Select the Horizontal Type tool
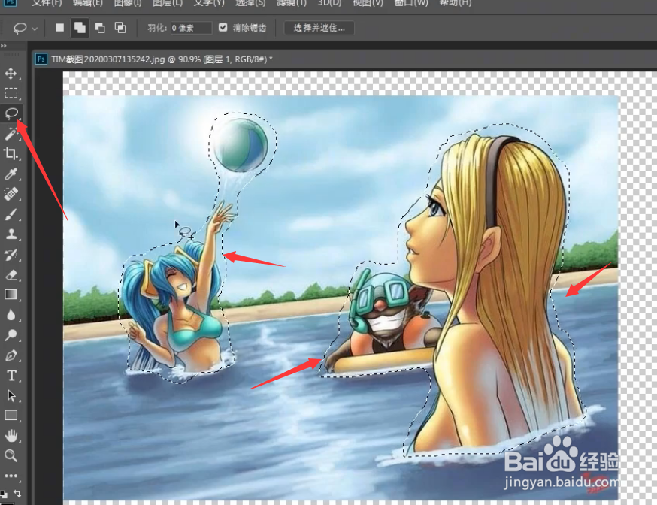 [11, 375]
